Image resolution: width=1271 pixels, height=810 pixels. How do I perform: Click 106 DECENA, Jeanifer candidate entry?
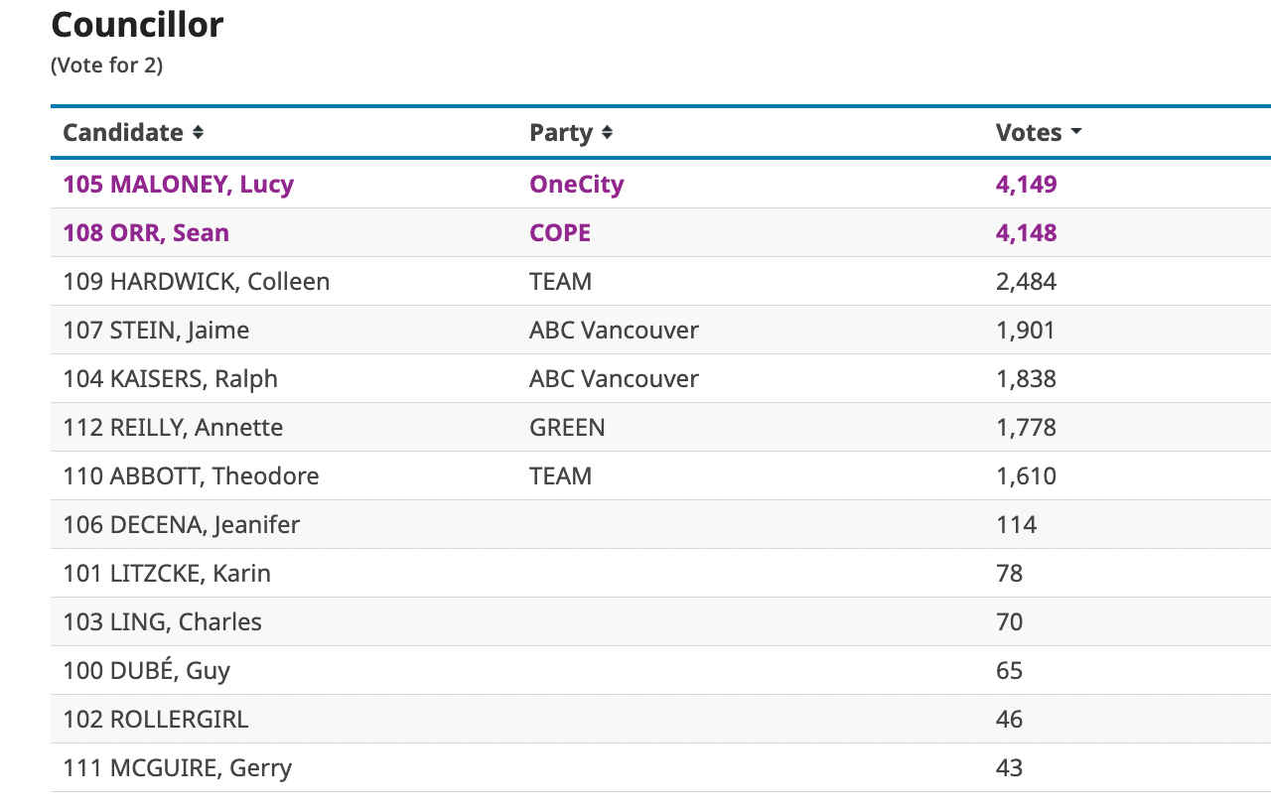click(x=182, y=524)
